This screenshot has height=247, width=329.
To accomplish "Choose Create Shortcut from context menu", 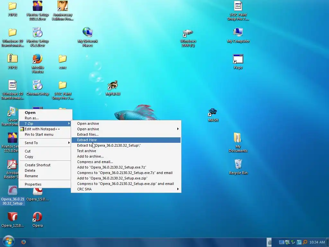I will coord(45,165).
